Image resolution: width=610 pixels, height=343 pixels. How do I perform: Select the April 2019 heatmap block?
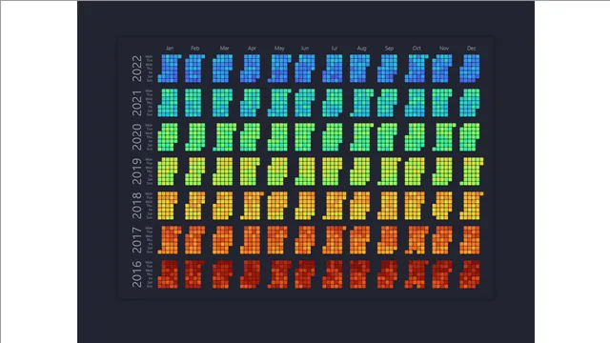[x=250, y=171]
